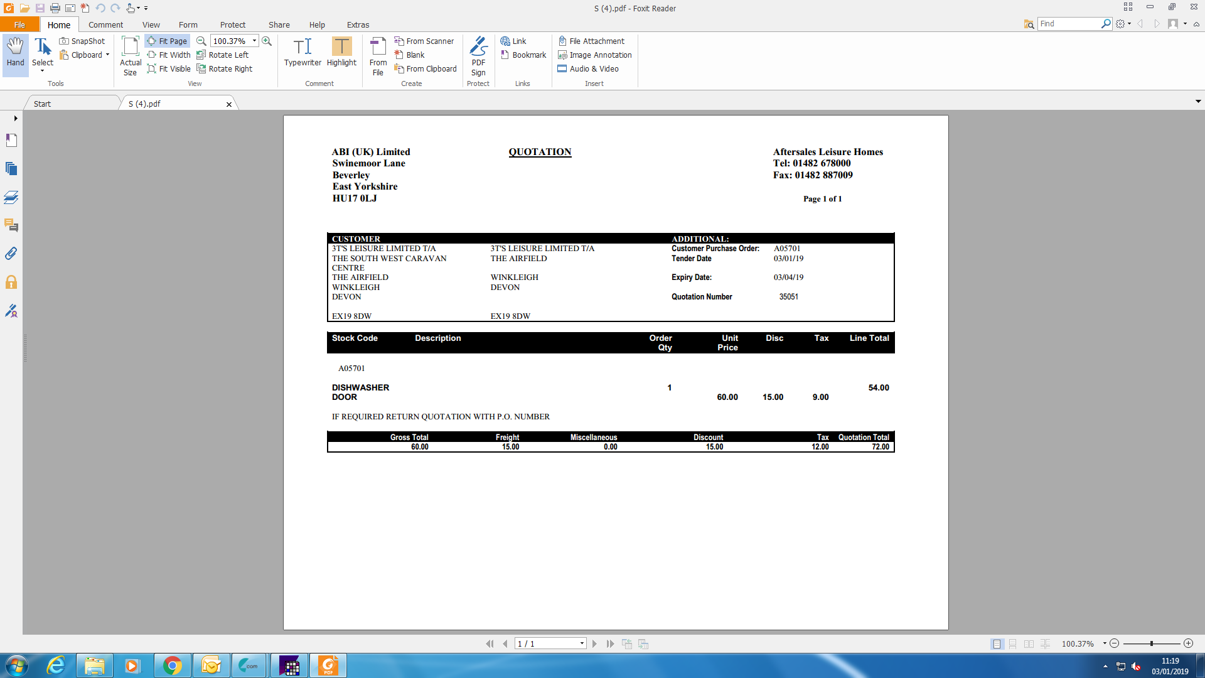Open the comments panel in sidebar

11,225
